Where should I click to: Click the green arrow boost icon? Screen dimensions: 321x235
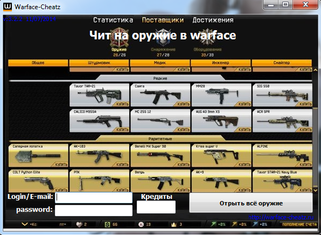213,224
